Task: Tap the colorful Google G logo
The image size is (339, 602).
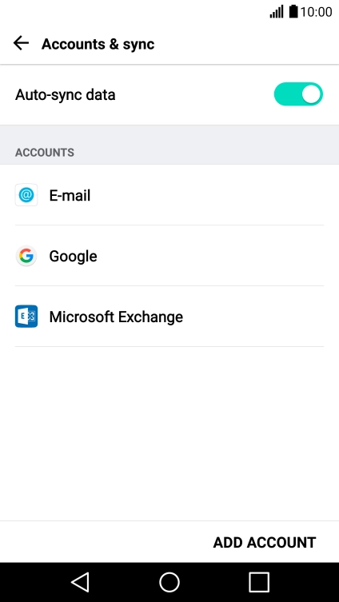Action: [26, 256]
